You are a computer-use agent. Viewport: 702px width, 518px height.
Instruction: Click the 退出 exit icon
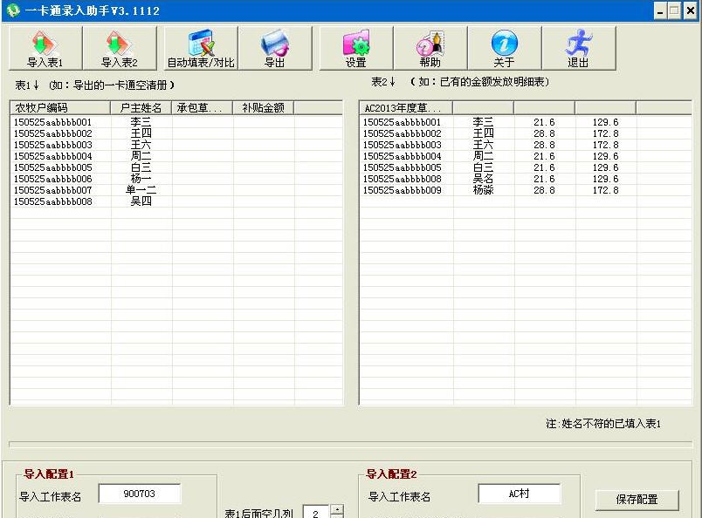point(578,48)
